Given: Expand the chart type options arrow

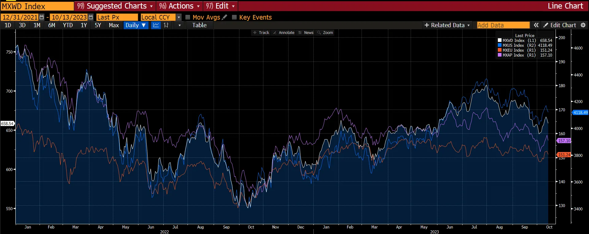Looking at the screenshot, I should pos(180,25).
